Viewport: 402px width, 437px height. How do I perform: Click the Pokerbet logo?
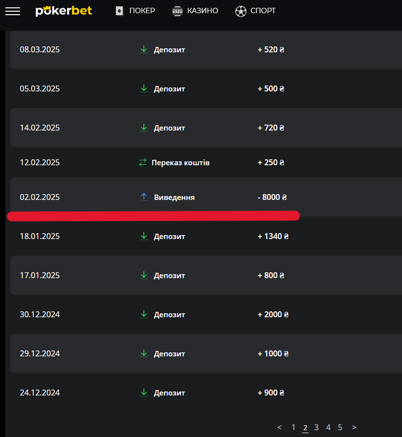click(64, 11)
